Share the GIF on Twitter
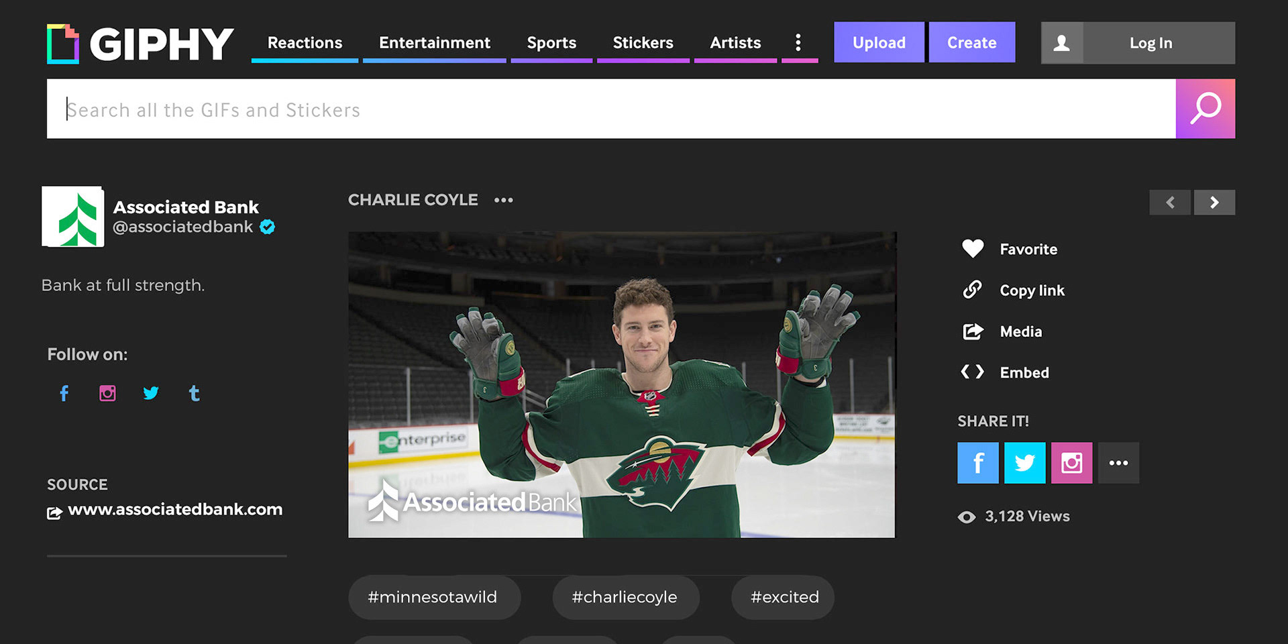This screenshot has width=1288, height=644. pos(1025,463)
